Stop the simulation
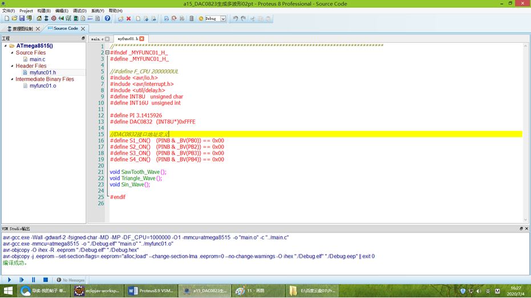531x298 pixels. pos(46,280)
